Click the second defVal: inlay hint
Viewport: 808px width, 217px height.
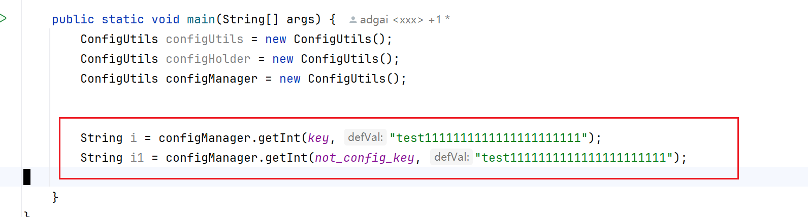pyautogui.click(x=451, y=157)
